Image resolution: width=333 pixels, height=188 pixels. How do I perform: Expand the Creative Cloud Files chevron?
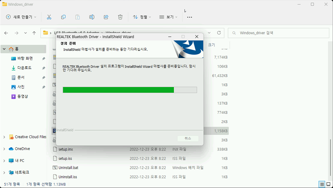click(4, 137)
